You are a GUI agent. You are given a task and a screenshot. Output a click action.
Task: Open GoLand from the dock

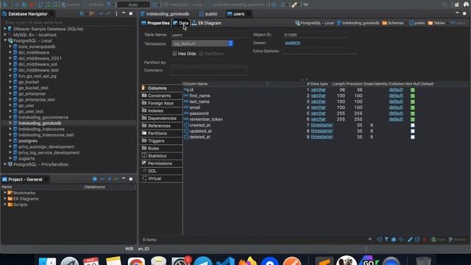tap(369, 261)
